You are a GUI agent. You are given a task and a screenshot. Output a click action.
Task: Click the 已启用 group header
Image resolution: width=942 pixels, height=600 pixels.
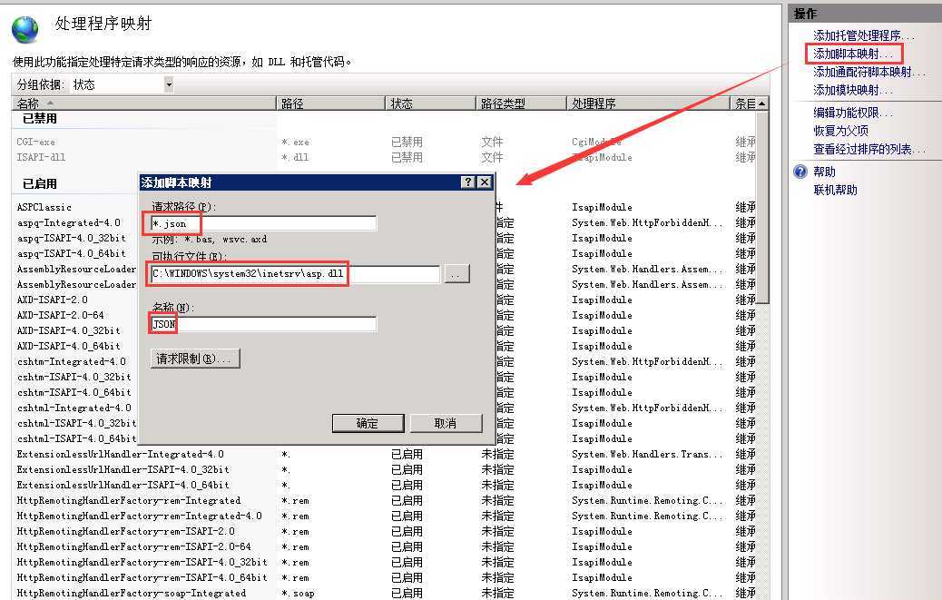[x=40, y=183]
